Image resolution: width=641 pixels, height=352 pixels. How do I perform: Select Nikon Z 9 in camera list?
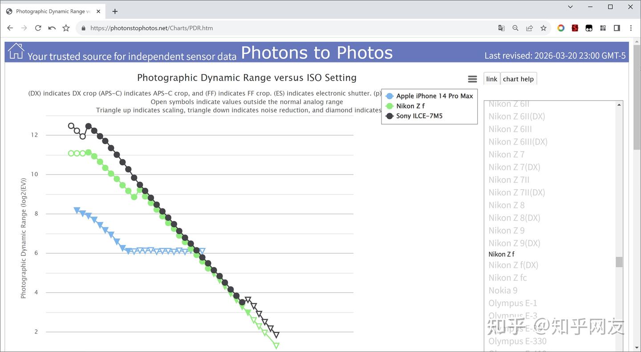click(x=507, y=231)
